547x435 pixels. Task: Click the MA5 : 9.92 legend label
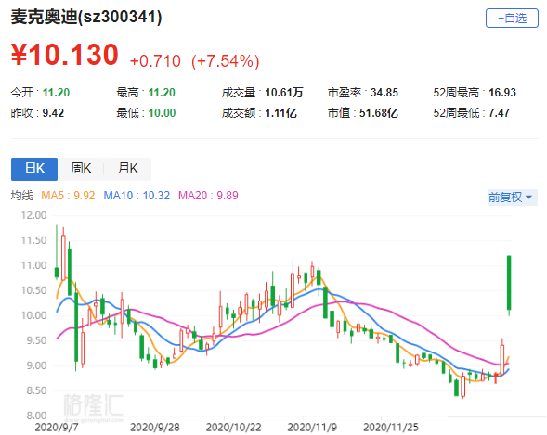tap(68, 196)
